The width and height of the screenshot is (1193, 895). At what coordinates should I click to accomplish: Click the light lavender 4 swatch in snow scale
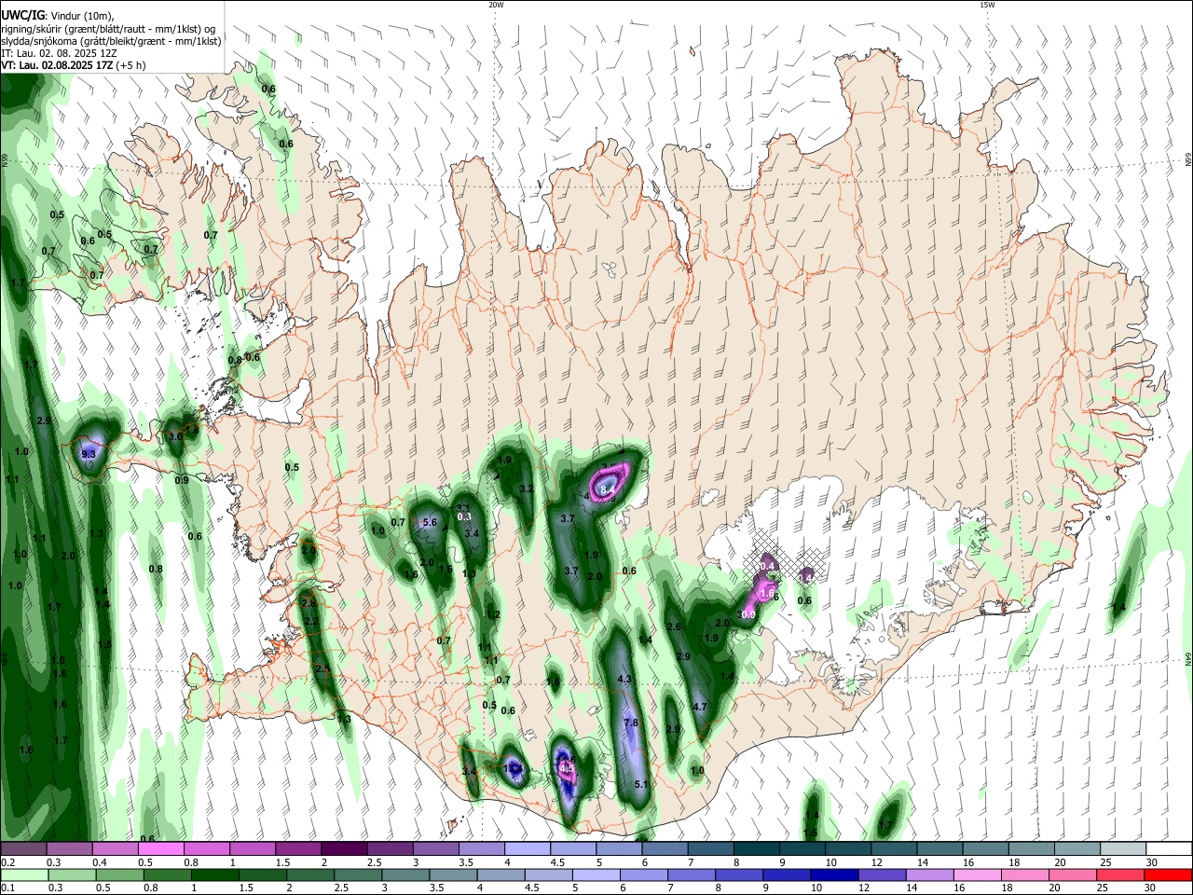tap(527, 849)
